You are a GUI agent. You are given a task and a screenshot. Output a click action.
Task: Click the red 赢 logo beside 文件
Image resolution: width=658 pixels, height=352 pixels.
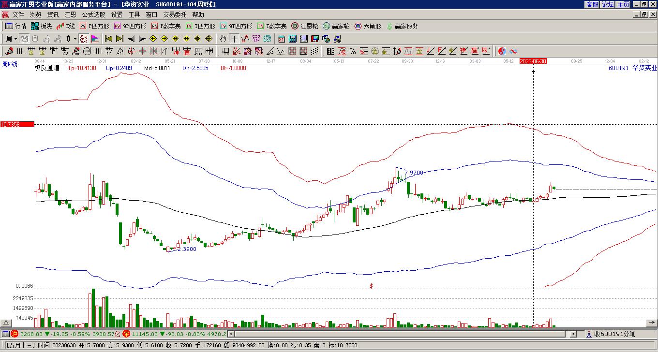[x=5, y=15]
